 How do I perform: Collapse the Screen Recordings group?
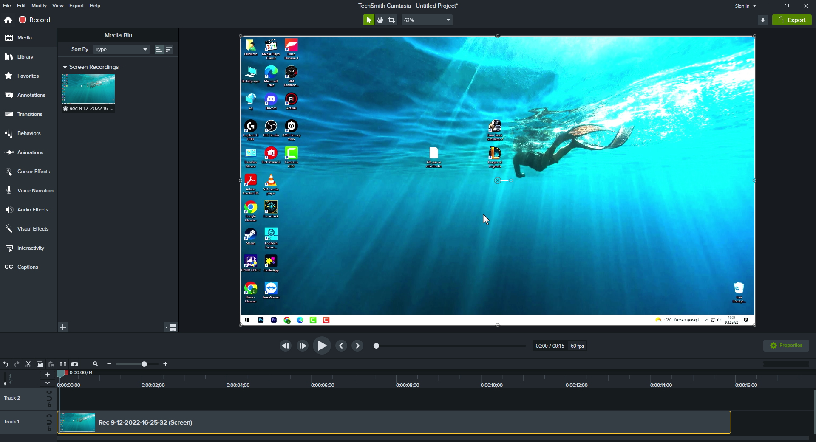65,67
